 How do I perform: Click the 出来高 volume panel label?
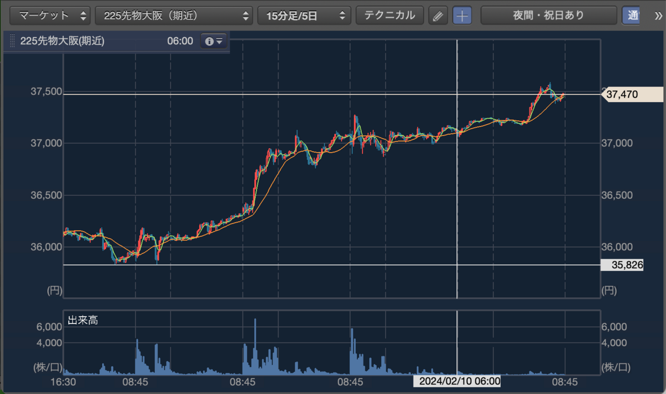coord(83,320)
